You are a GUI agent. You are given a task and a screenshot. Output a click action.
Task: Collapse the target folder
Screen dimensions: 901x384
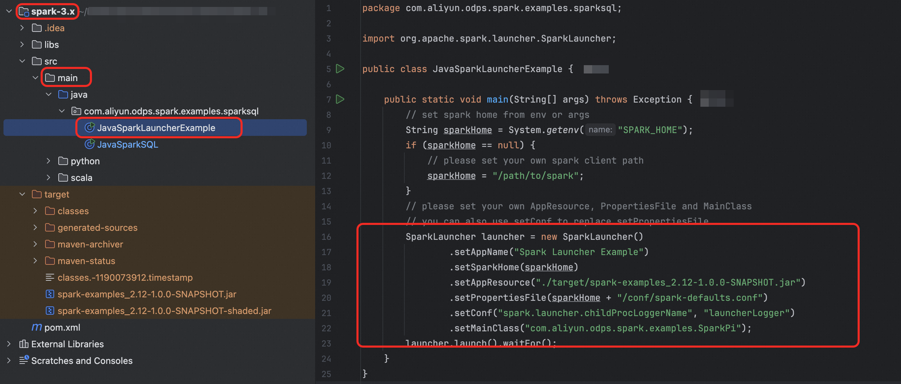(x=22, y=194)
